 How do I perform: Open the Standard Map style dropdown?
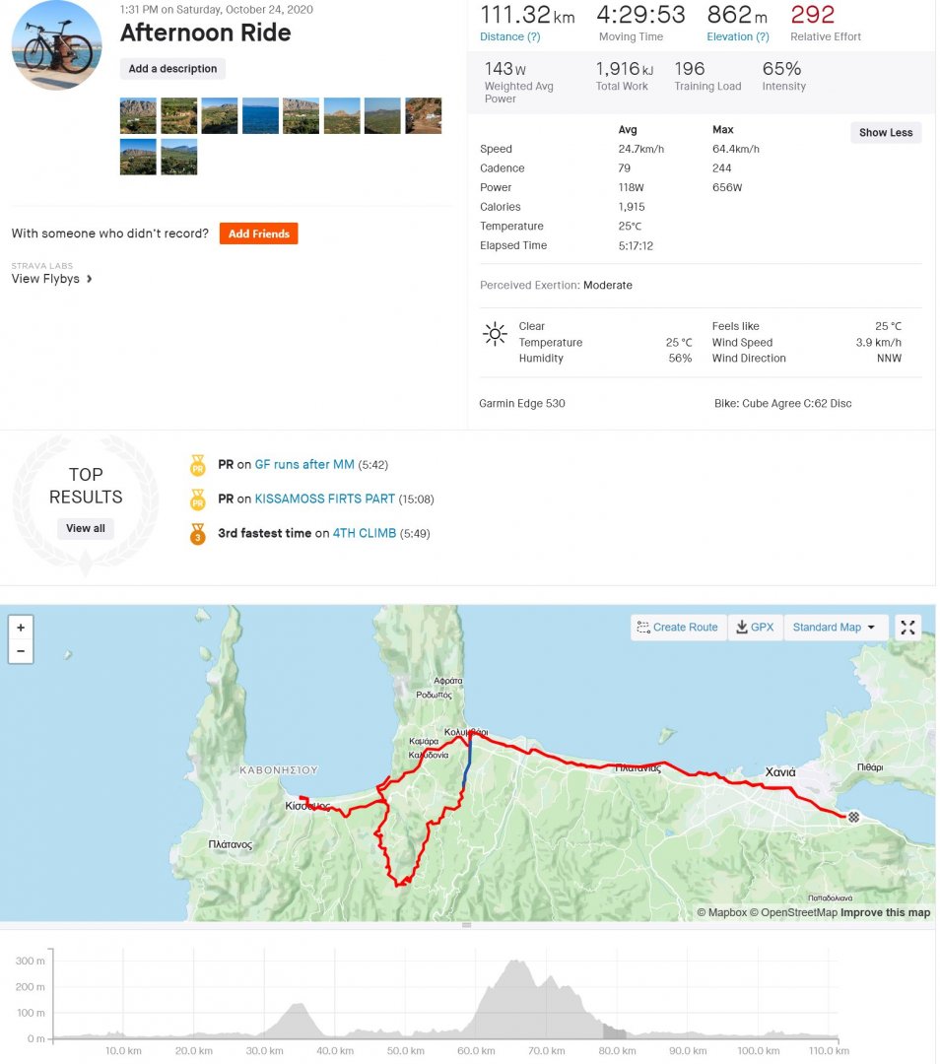tap(836, 628)
